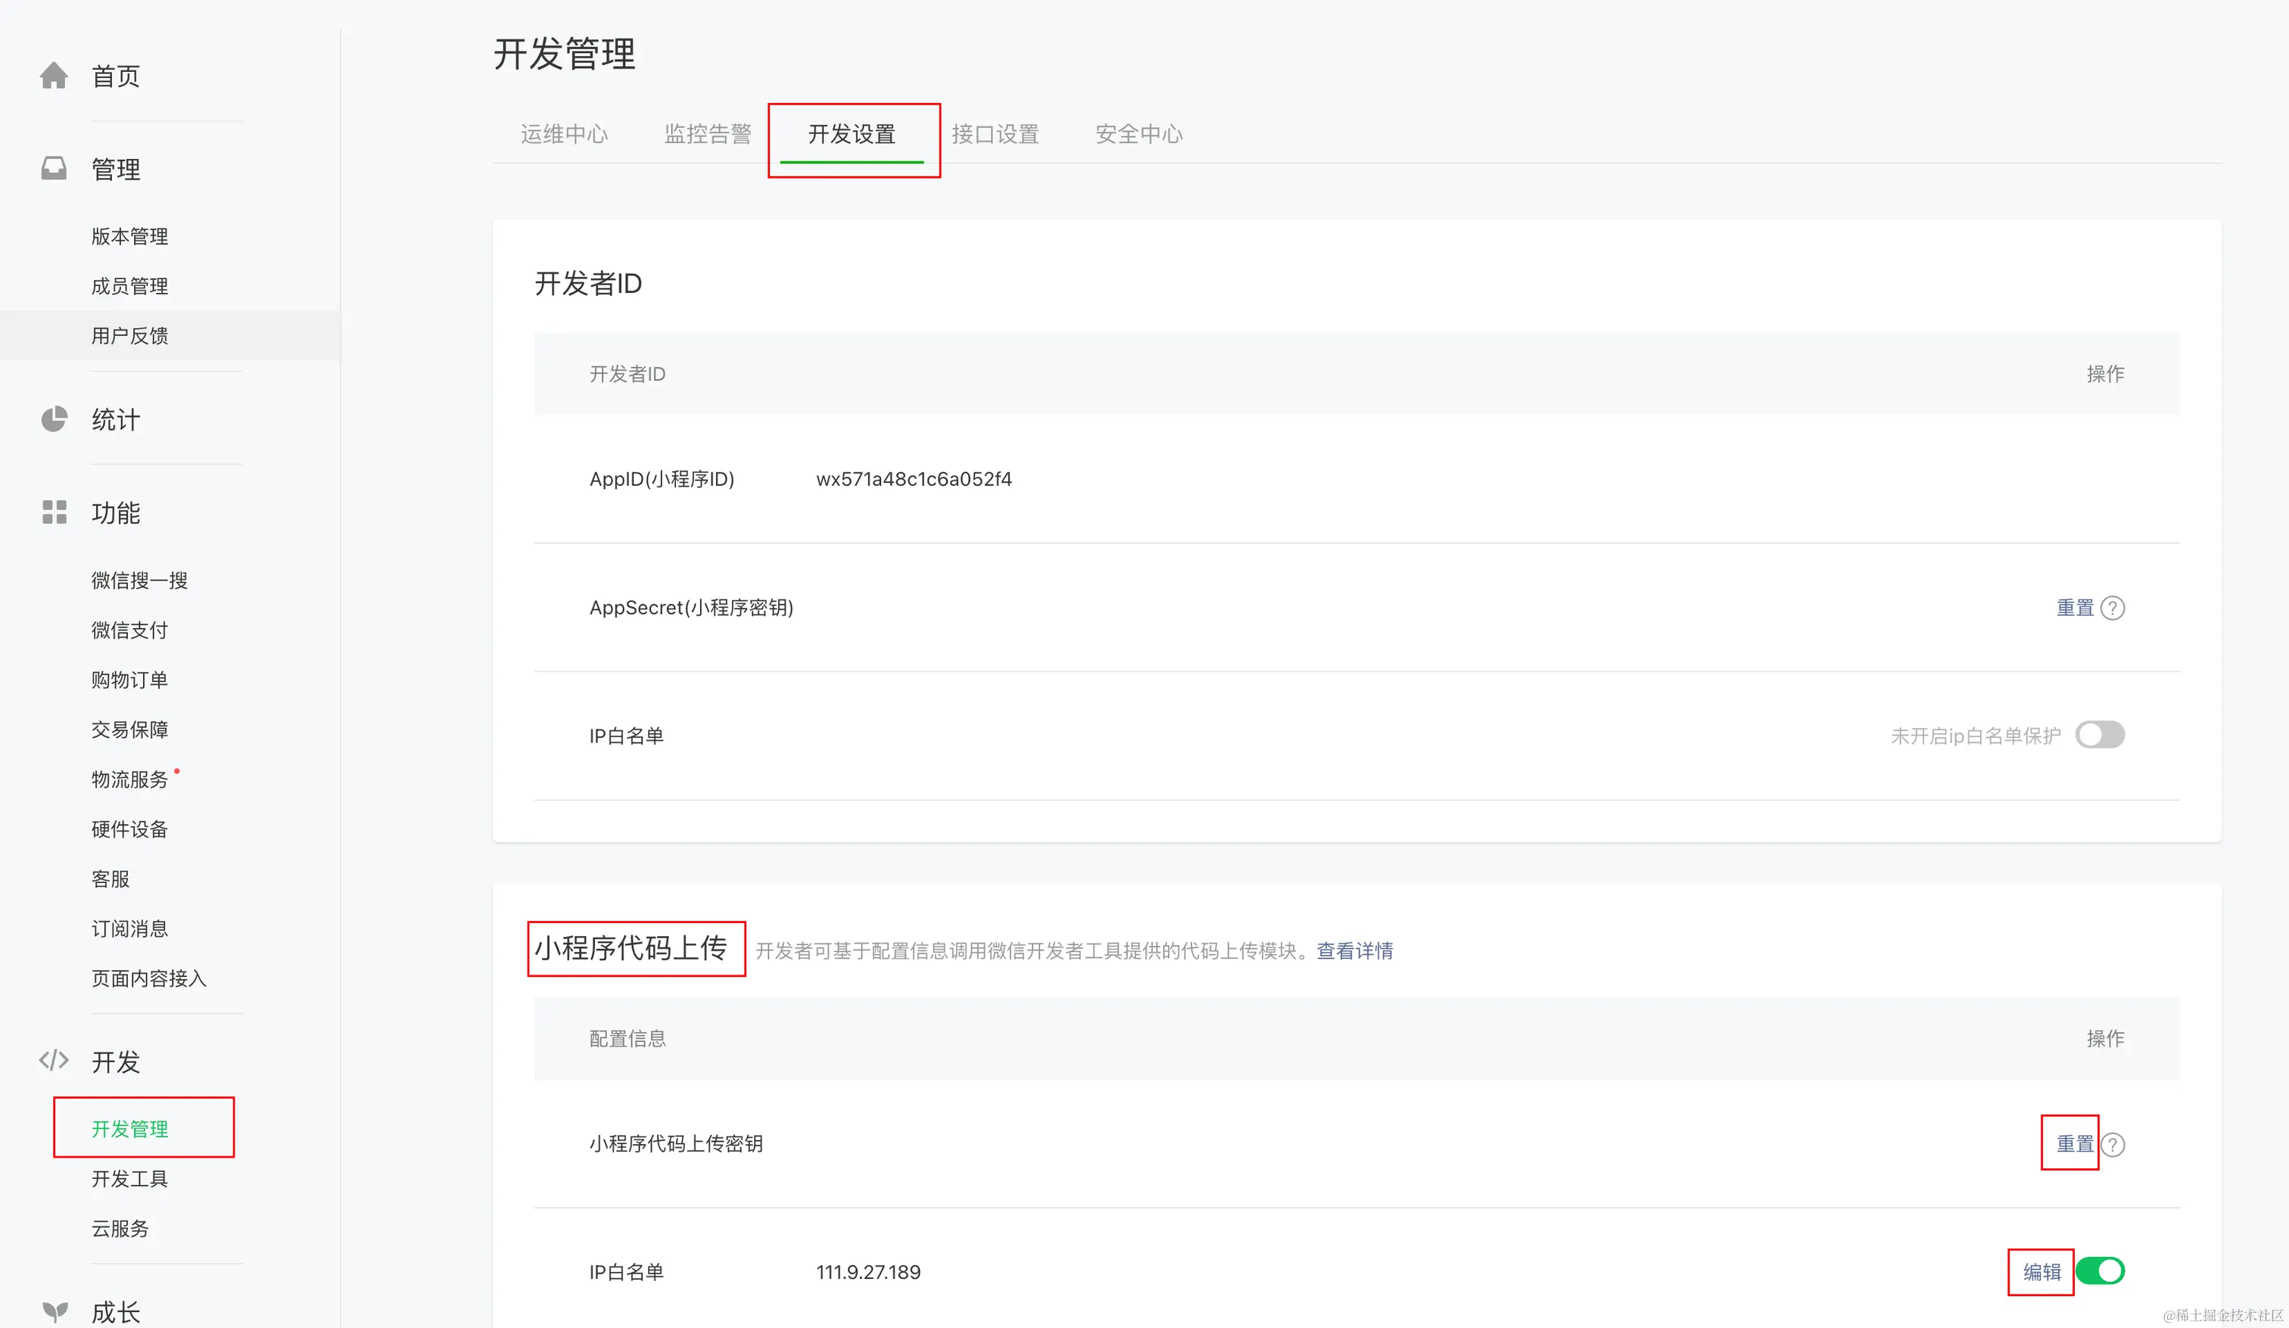
Task: Click the sprout icon beside 成长
Action: tap(54, 1311)
